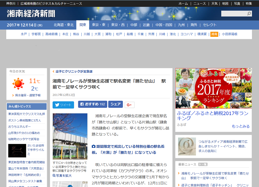Open the map thumbnail below the photo
Viewport: 259px width, 187px height.
[70, 184]
